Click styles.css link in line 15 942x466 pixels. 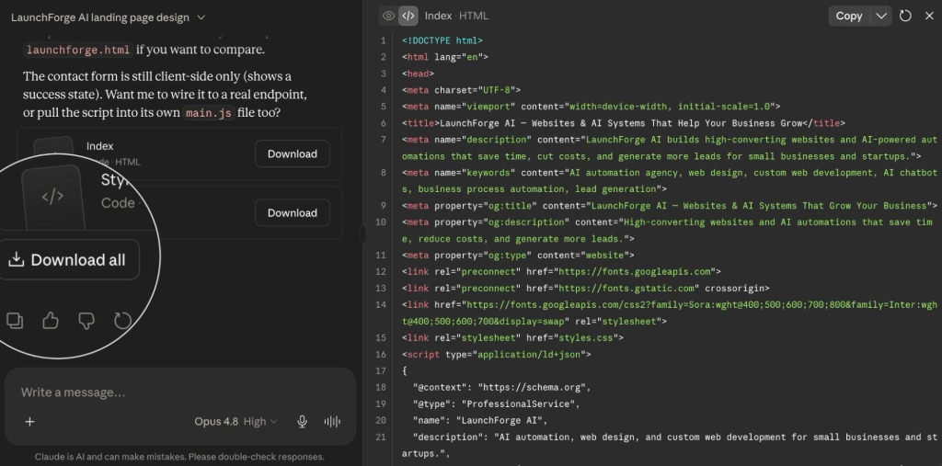pos(585,337)
